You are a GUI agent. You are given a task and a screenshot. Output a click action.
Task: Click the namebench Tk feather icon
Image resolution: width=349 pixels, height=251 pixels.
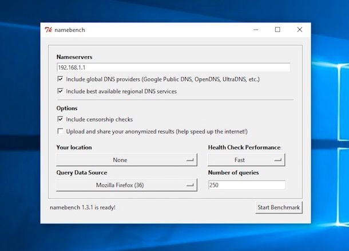pyautogui.click(x=48, y=30)
